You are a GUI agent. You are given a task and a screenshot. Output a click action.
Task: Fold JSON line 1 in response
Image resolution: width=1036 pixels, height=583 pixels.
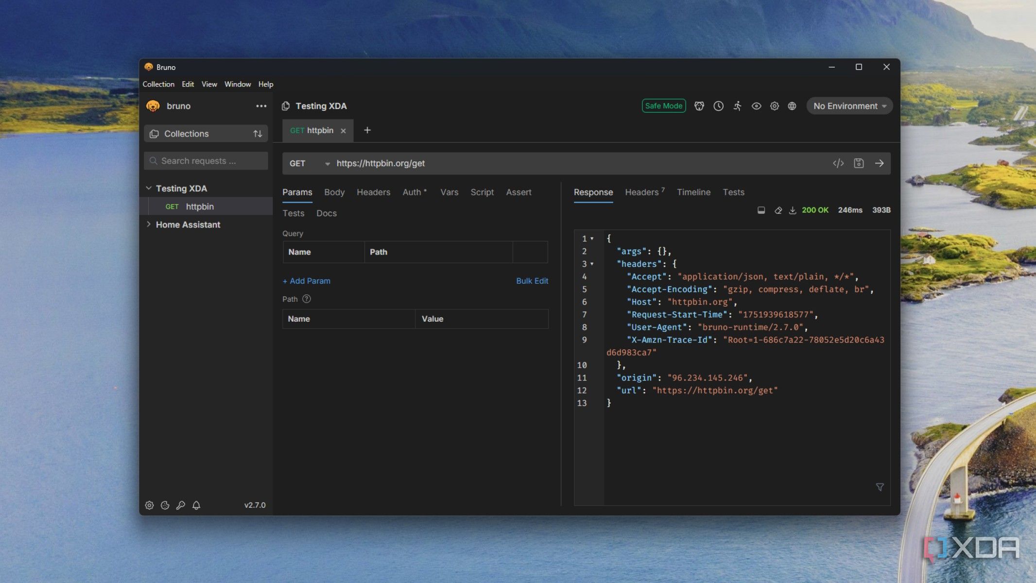click(x=592, y=239)
